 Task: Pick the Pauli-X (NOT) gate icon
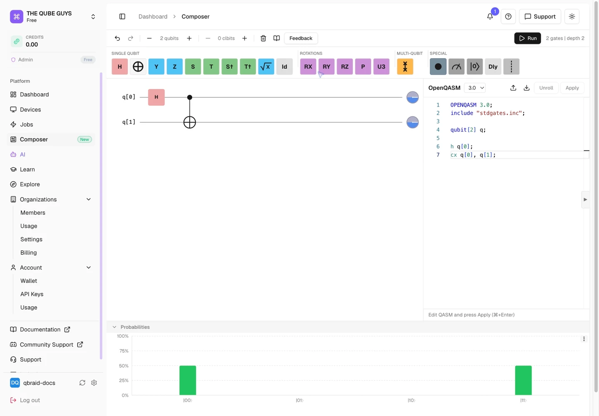[138, 67]
